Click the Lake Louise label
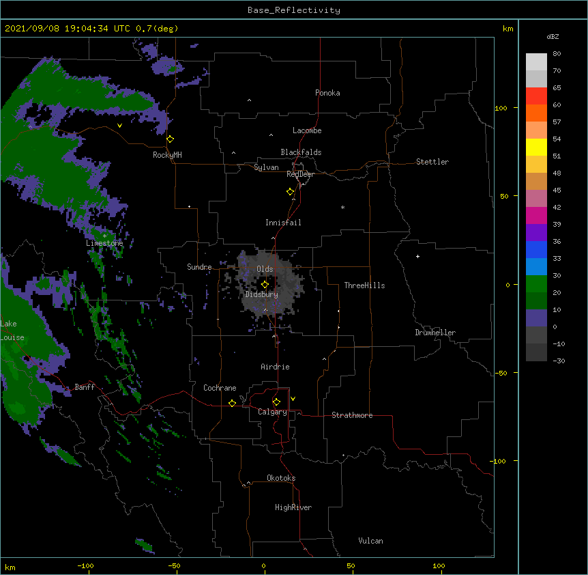 tap(11, 331)
